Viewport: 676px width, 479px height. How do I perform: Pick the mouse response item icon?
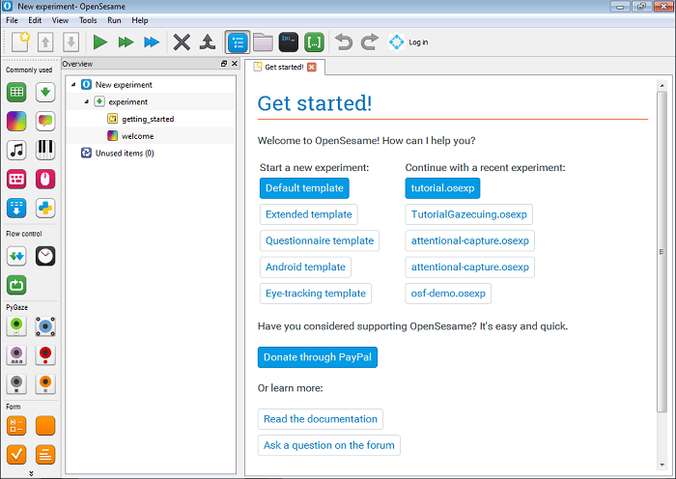pos(45,179)
